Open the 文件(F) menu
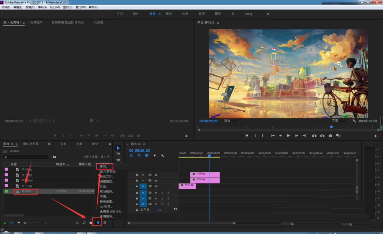The width and height of the screenshot is (383, 234). (x=6, y=7)
